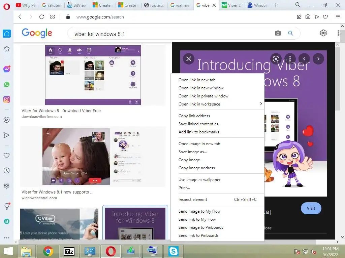Reload the current page

(41, 17)
